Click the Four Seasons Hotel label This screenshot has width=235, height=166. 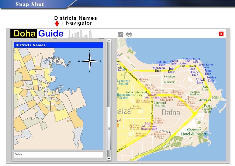[x=207, y=108]
